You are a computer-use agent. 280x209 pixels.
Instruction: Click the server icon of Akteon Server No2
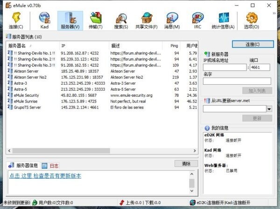coord(10,77)
